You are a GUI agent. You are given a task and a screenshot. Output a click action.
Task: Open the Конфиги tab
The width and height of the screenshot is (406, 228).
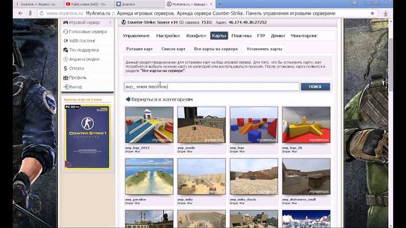click(197, 36)
